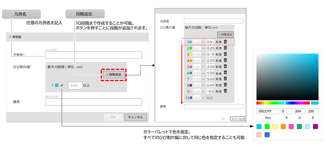Remove step 4 using trash icon

tap(225, 60)
